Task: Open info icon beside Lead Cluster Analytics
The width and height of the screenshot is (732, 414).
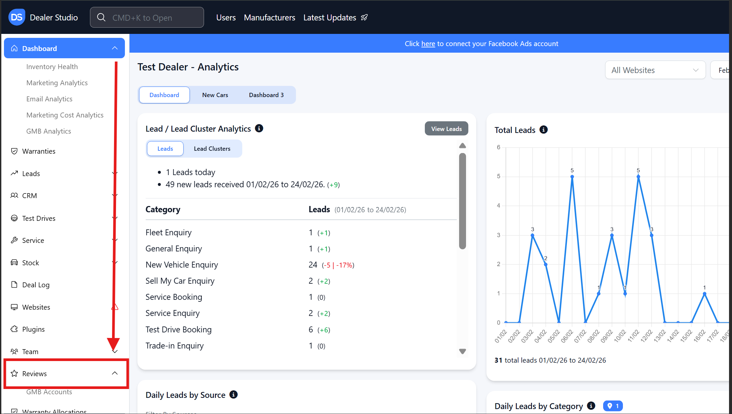Action: [x=259, y=128]
